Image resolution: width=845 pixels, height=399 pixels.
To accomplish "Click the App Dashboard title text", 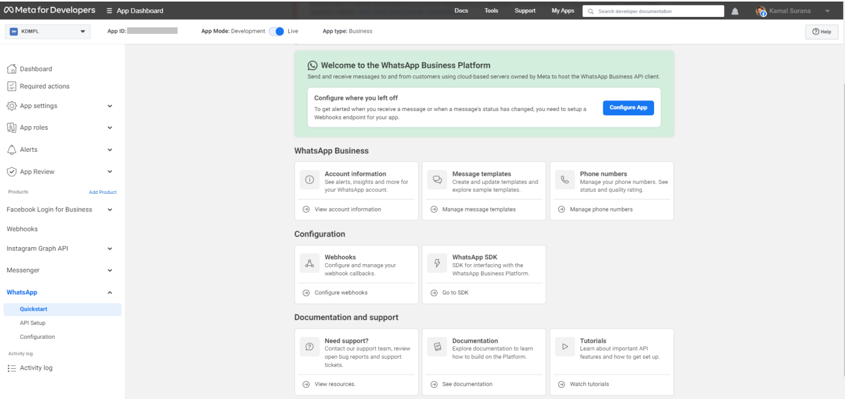I will 139,11.
